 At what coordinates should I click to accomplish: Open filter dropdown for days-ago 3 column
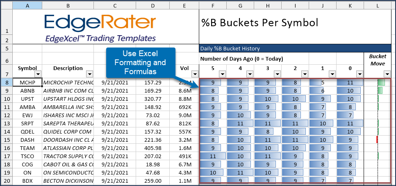click(278, 74)
